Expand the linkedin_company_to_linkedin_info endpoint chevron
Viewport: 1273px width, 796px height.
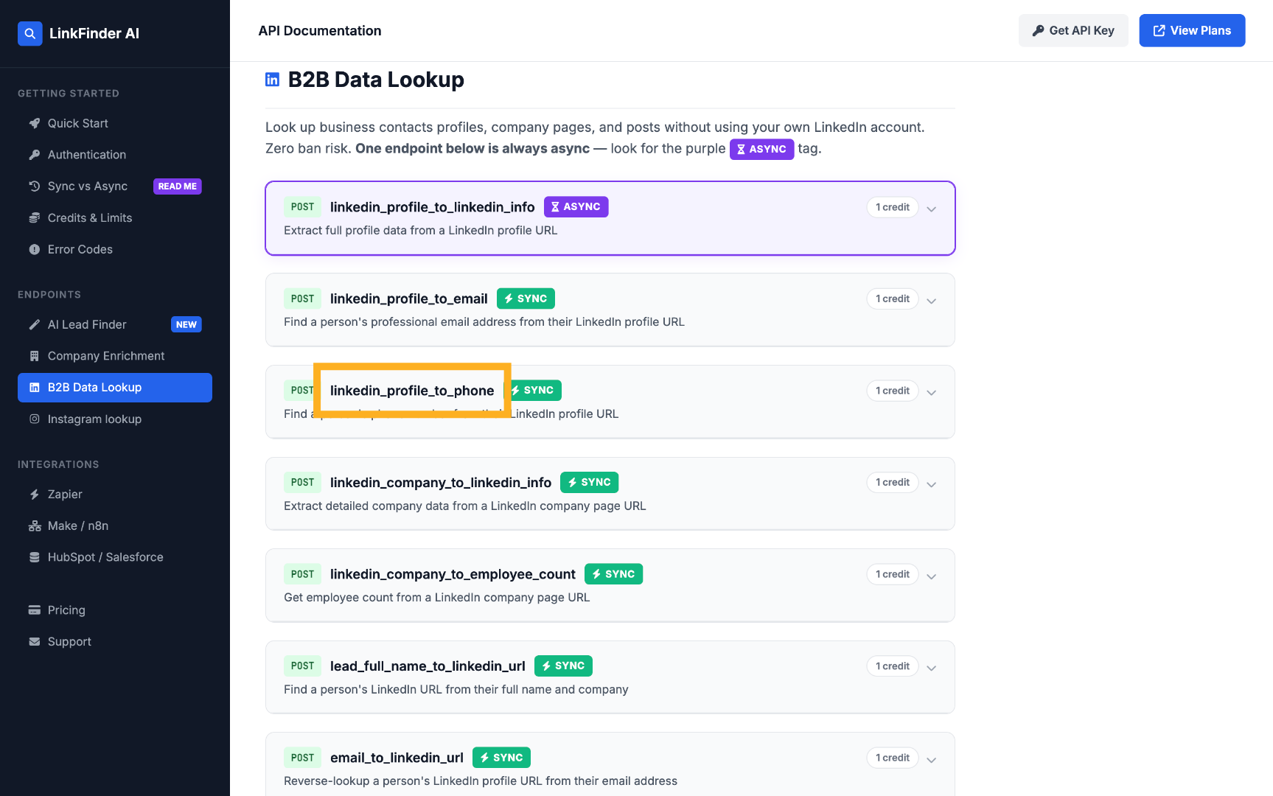coord(932,484)
